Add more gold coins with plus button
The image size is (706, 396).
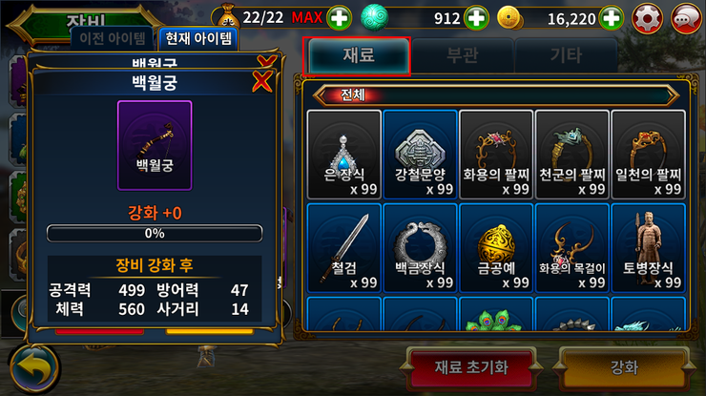611,18
